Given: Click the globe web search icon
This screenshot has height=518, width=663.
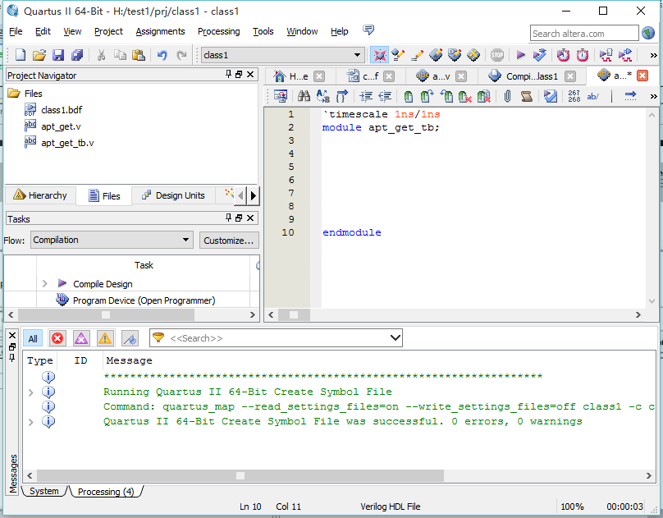Looking at the screenshot, I should click(648, 33).
